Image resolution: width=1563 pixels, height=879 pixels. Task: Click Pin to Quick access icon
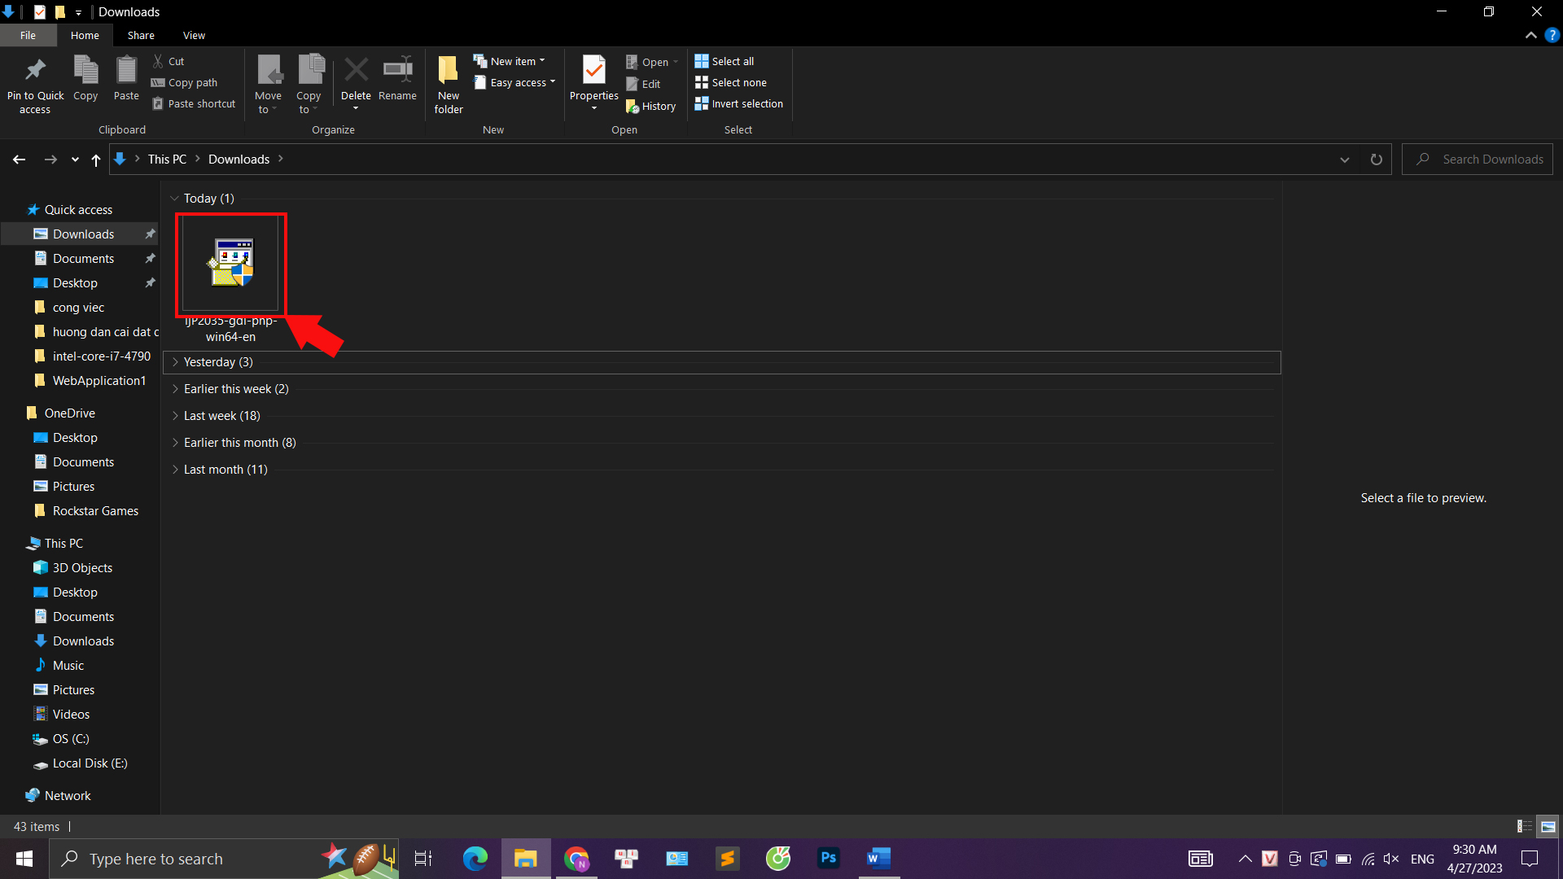35,72
